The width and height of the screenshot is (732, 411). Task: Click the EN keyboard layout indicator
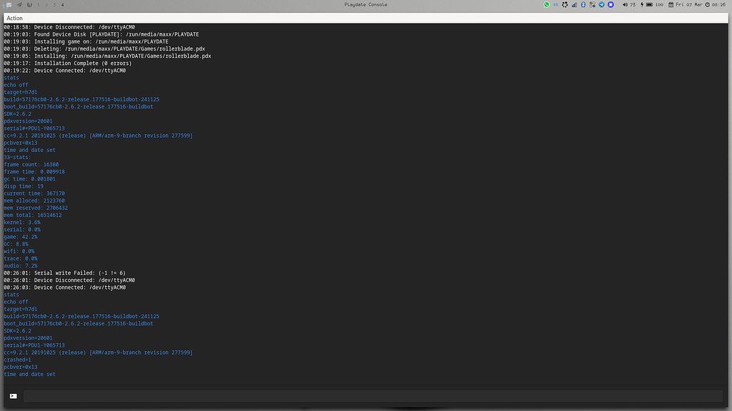(x=555, y=5)
